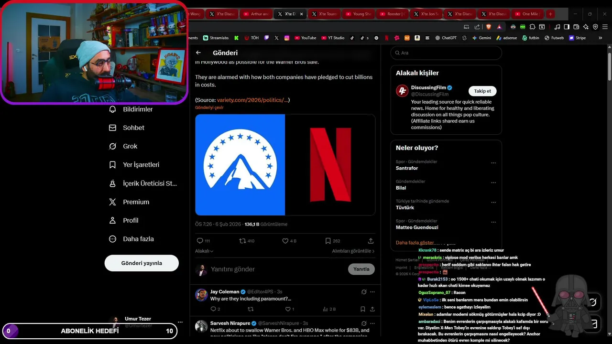Image resolution: width=612 pixels, height=344 pixels.
Task: Open Sohbet messages in the sidebar
Action: click(x=127, y=128)
